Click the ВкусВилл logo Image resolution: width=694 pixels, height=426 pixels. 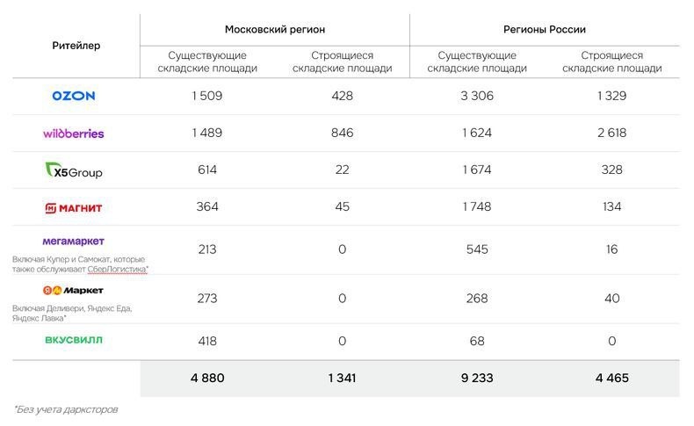[74, 340]
